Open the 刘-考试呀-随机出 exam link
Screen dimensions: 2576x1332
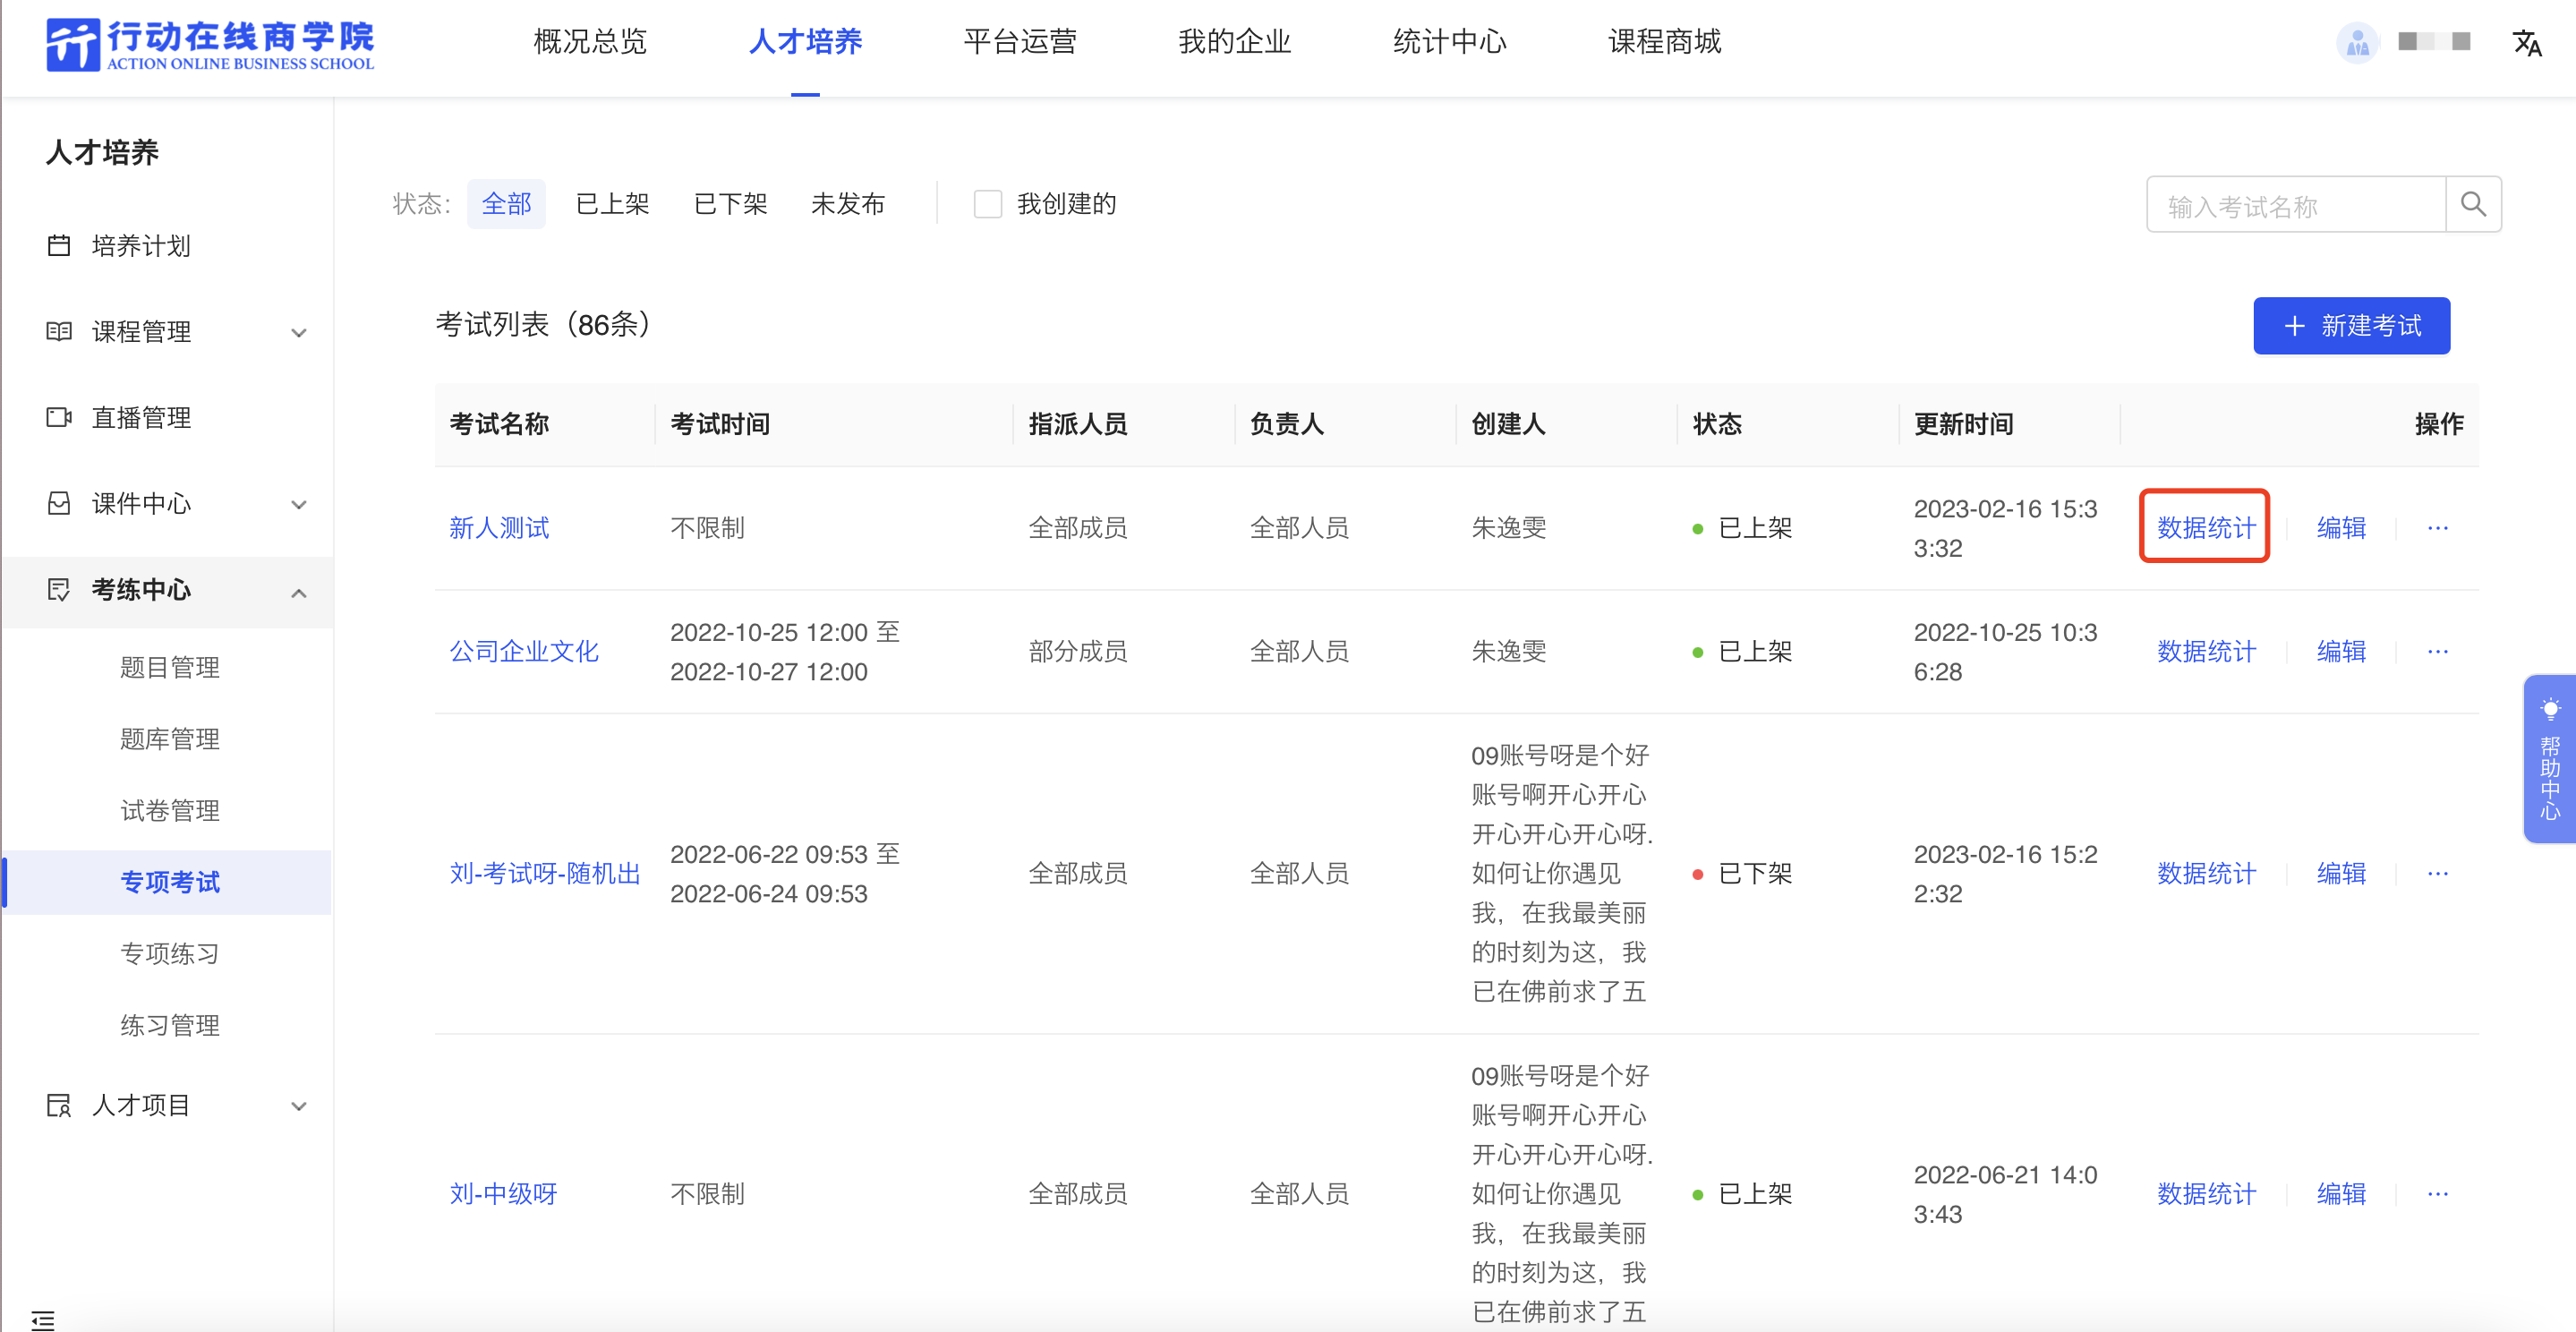click(x=545, y=874)
